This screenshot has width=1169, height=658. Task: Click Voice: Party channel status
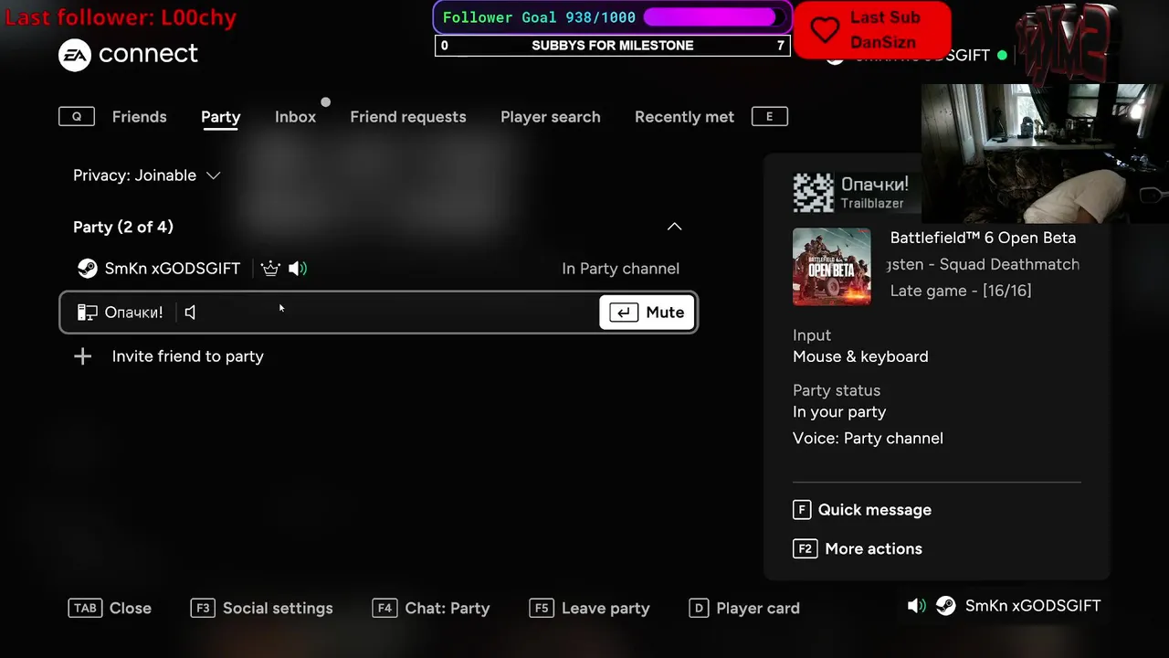[868, 439]
